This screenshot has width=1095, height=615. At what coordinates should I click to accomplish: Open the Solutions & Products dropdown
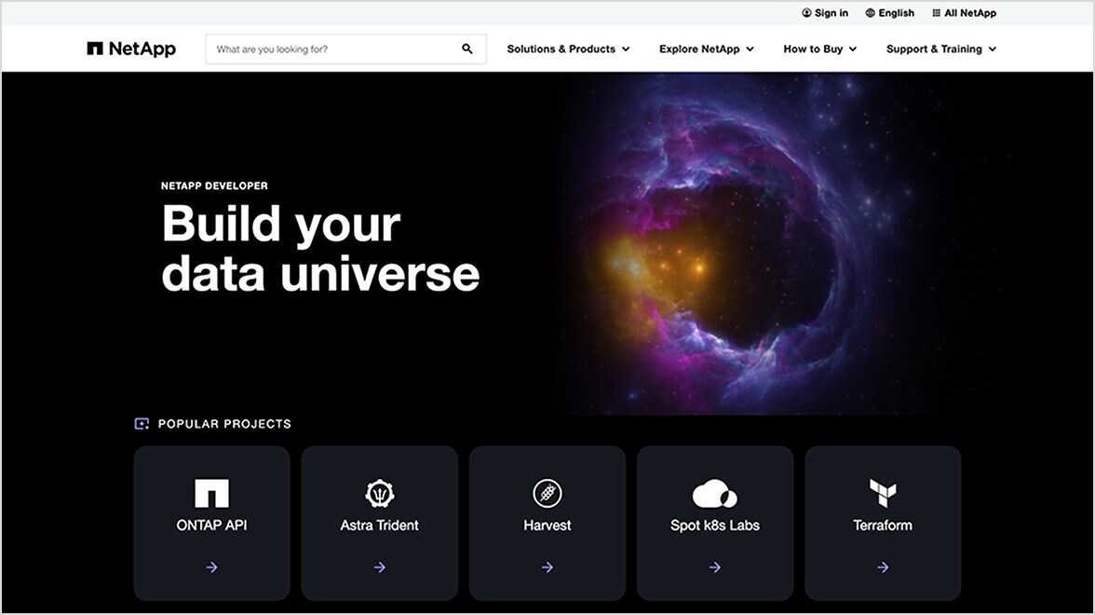568,48
